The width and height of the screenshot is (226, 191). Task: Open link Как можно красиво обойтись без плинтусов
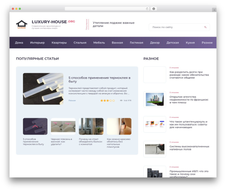[x=118, y=143]
